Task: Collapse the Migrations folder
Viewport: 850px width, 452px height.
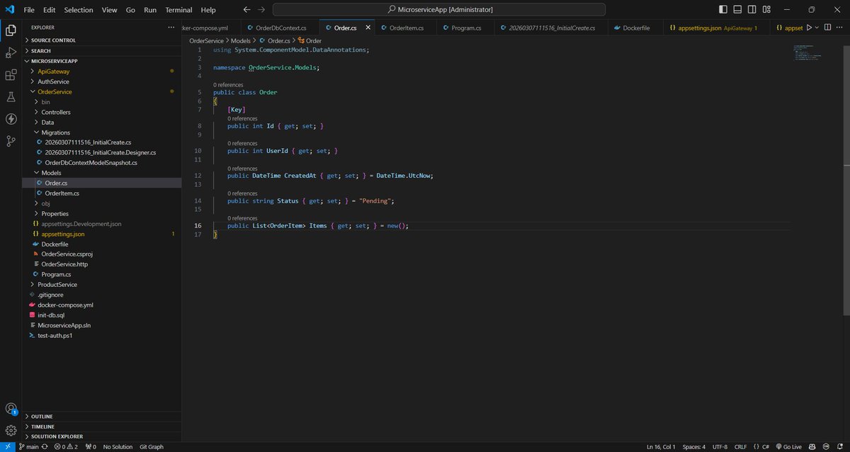Action: point(101,132)
